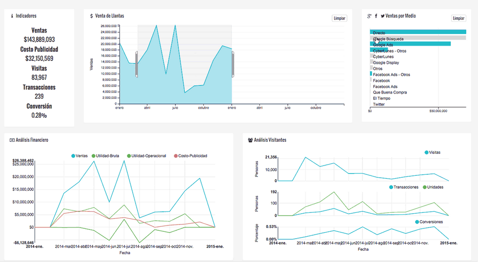Click the Google Plus icon in Ventas por Medio
This screenshot has width=478, height=262.
(369, 16)
